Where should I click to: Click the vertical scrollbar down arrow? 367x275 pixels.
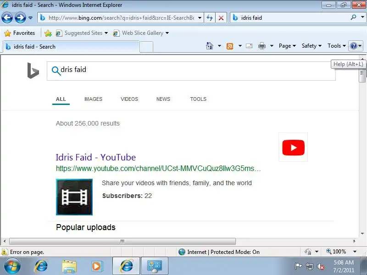(x=362, y=234)
